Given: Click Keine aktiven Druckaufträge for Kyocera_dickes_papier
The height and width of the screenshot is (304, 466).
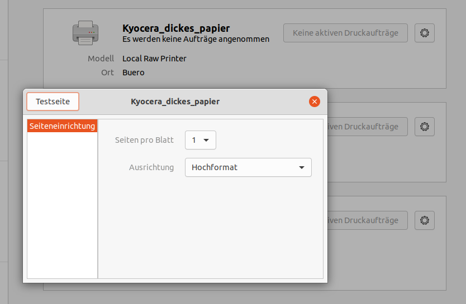Looking at the screenshot, I should (345, 33).
